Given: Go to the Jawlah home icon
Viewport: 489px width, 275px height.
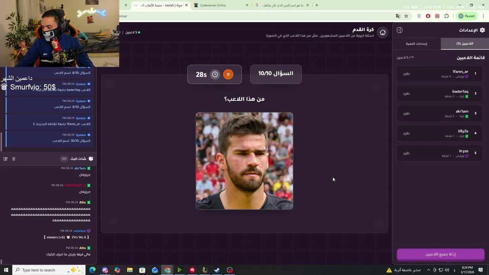Looking at the screenshot, I should (x=382, y=32).
